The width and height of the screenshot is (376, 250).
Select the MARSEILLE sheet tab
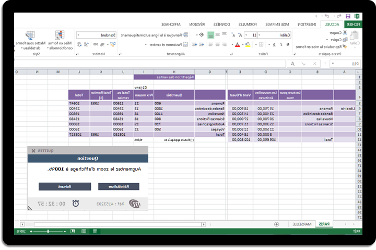point(302,224)
